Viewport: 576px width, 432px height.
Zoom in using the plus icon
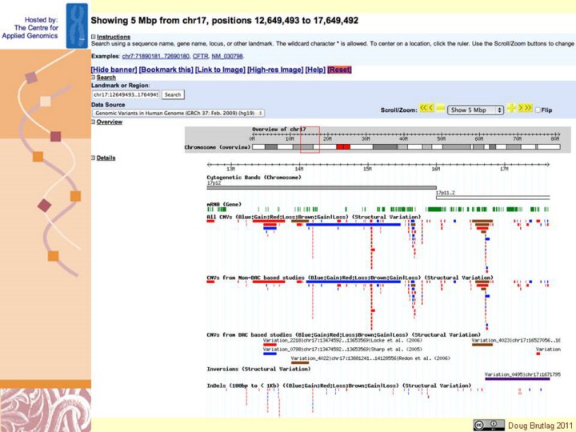pyautogui.click(x=511, y=108)
